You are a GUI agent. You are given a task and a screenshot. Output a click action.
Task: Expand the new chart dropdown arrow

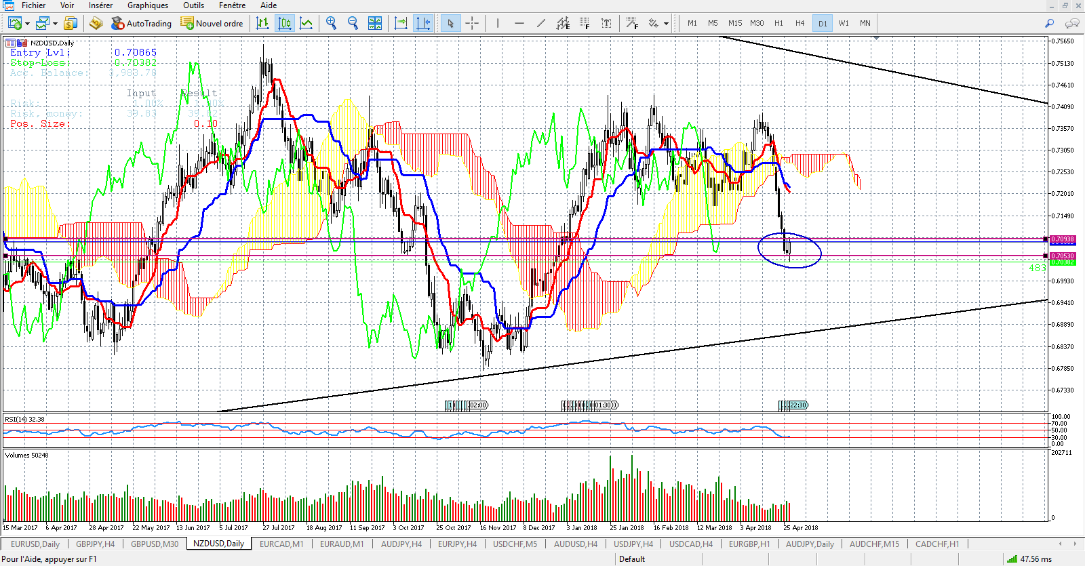[27, 24]
